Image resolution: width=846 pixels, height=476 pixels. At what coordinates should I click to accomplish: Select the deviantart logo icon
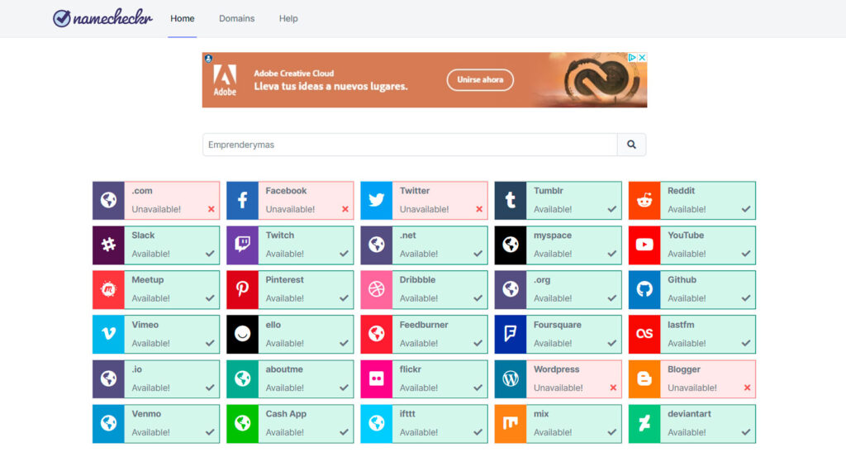click(x=644, y=424)
